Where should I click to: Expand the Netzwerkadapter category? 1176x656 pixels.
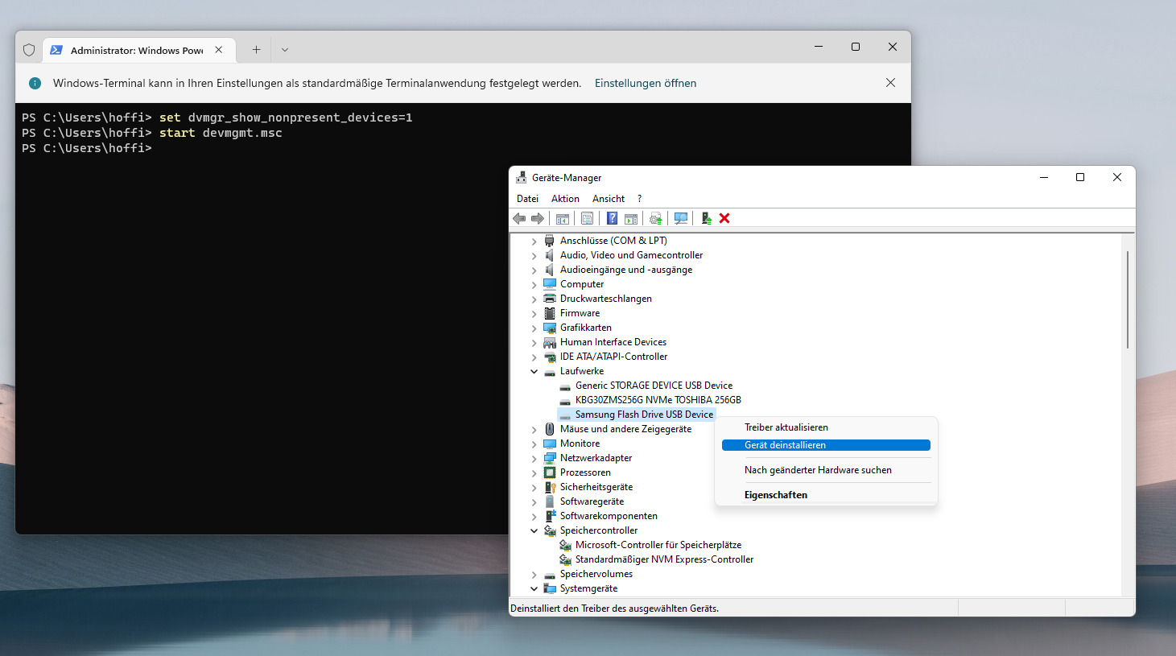pos(534,458)
